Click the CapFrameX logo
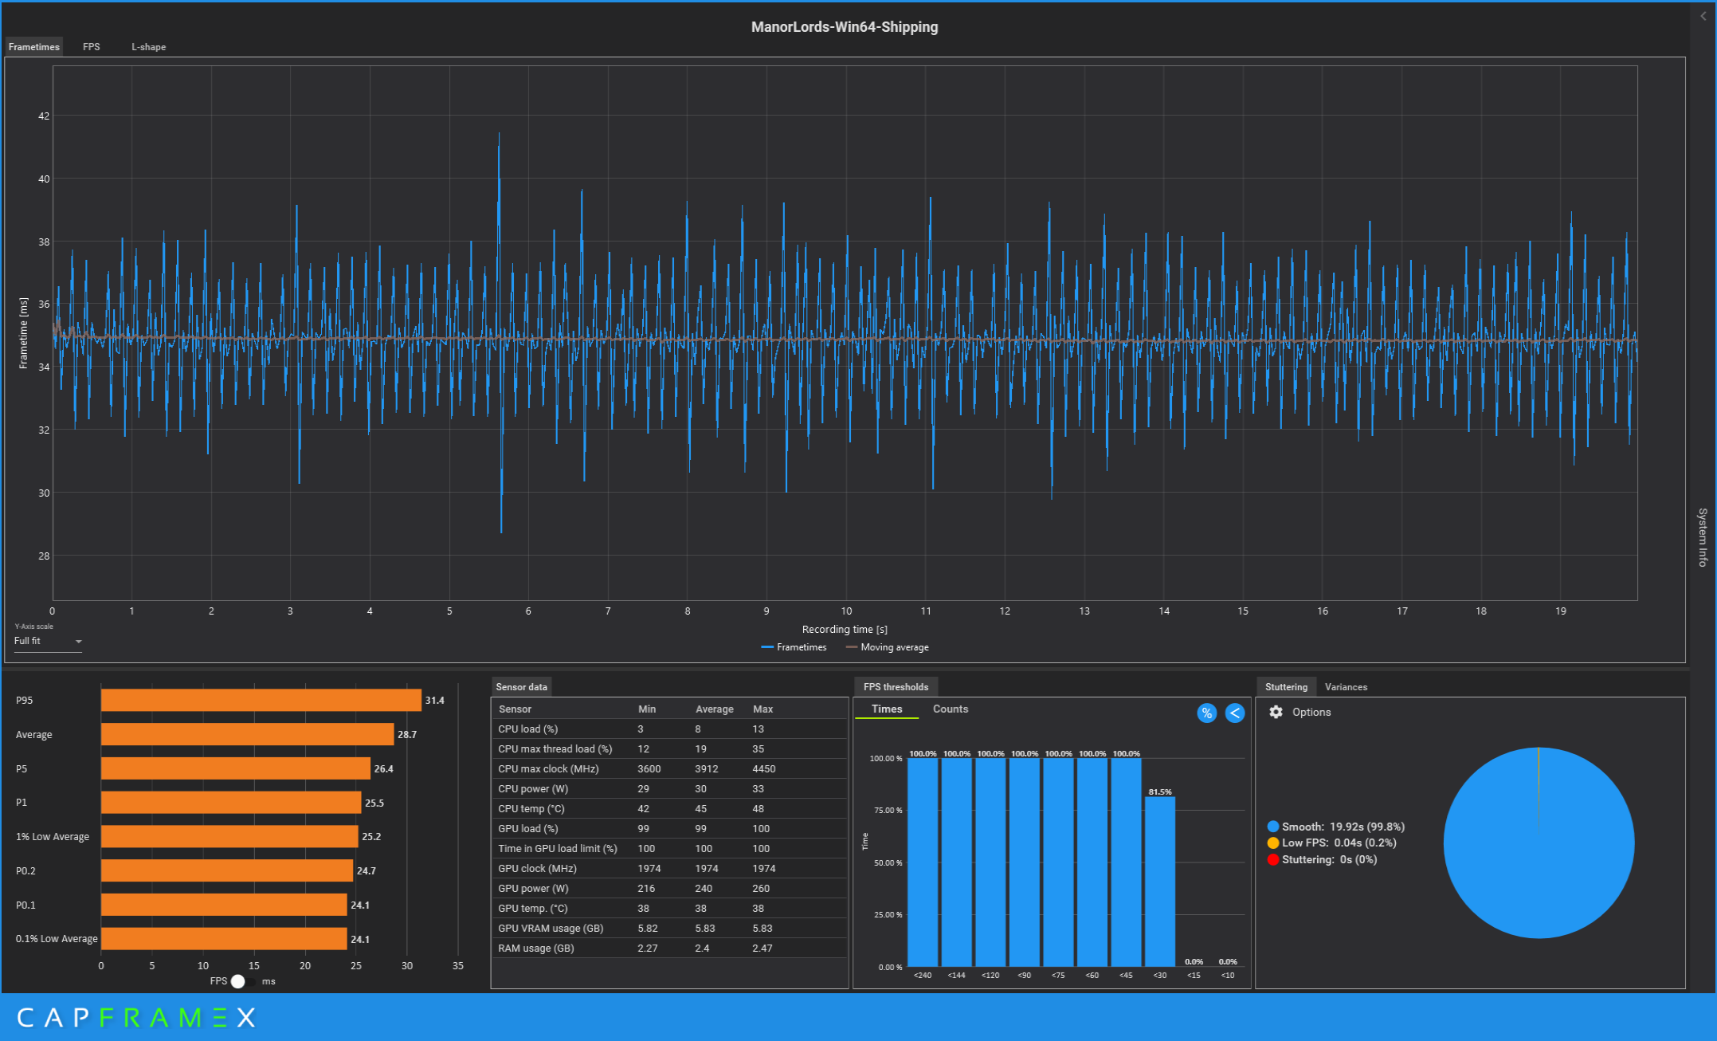 (136, 1018)
